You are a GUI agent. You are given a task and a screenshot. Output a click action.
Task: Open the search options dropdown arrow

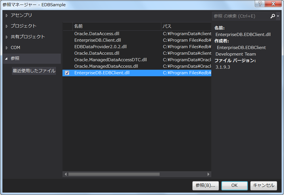(x=278, y=16)
